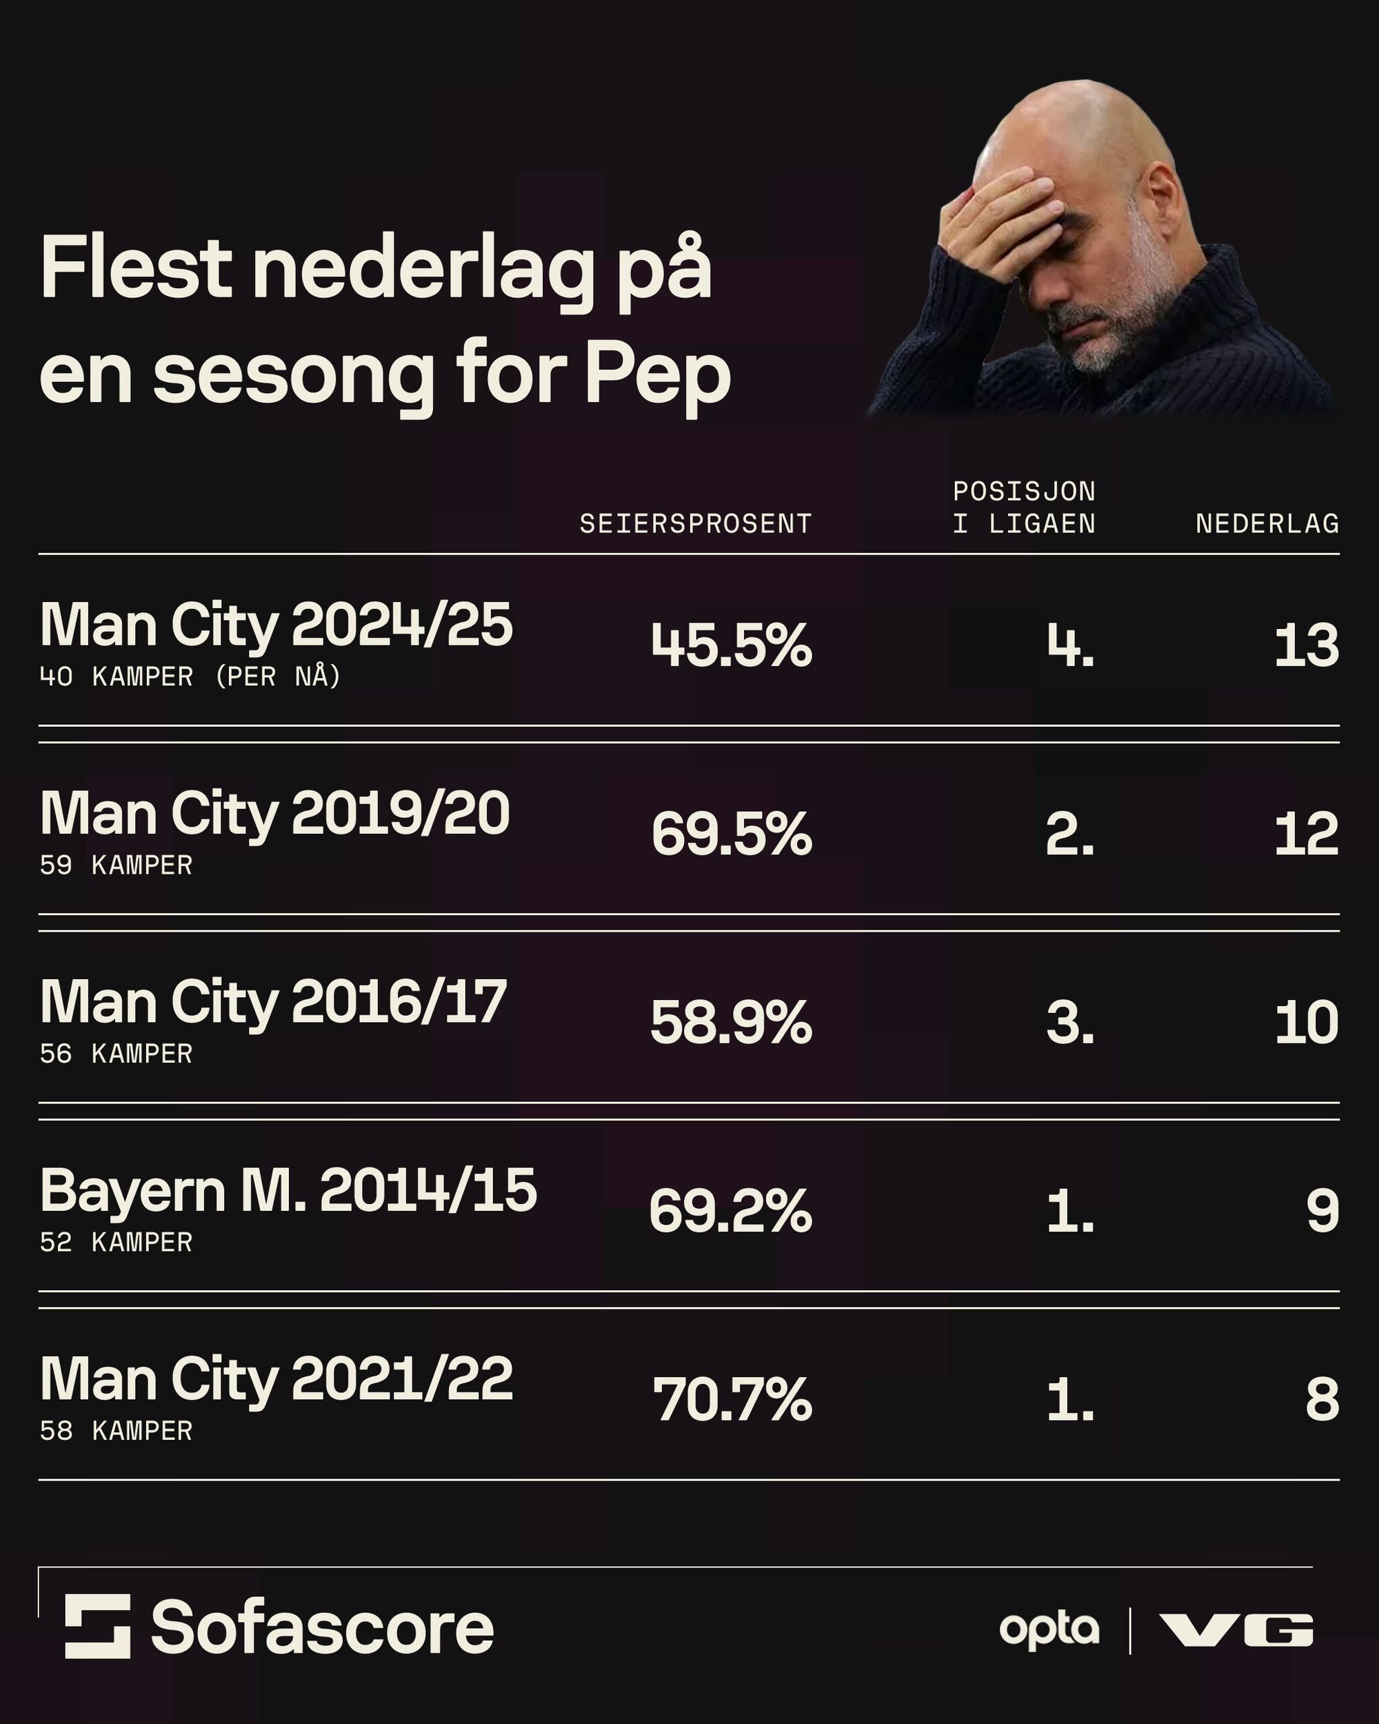Click the POSISJON I LIGAEN column header
This screenshot has height=1724, width=1379.
pyautogui.click(x=1024, y=507)
